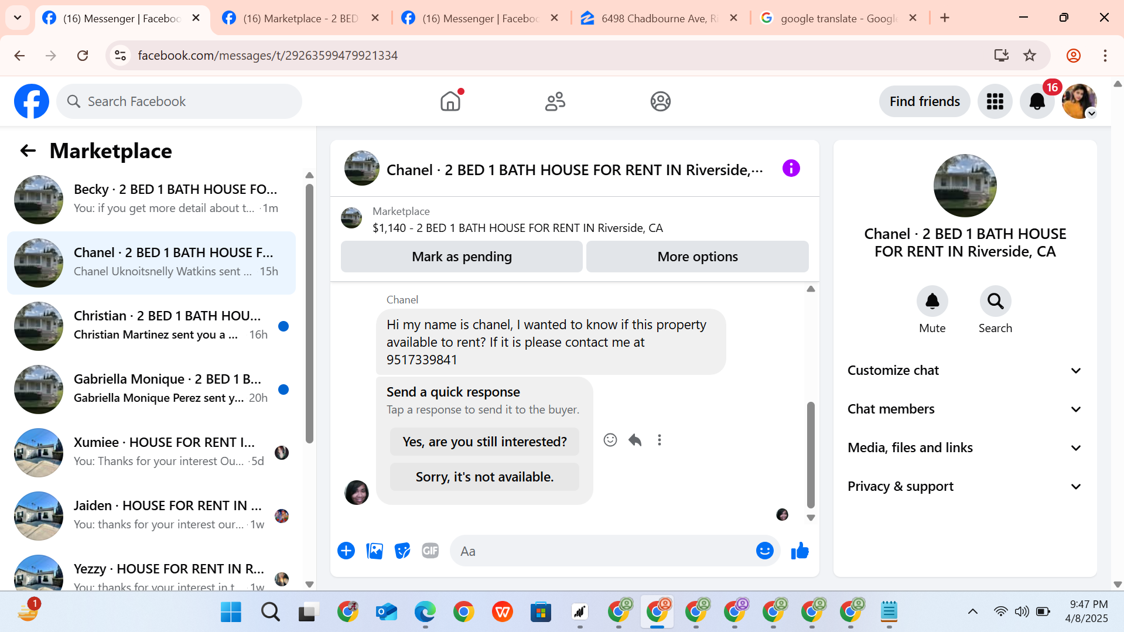This screenshot has height=632, width=1124.
Task: Open the Home feed icon
Action: coord(450,101)
